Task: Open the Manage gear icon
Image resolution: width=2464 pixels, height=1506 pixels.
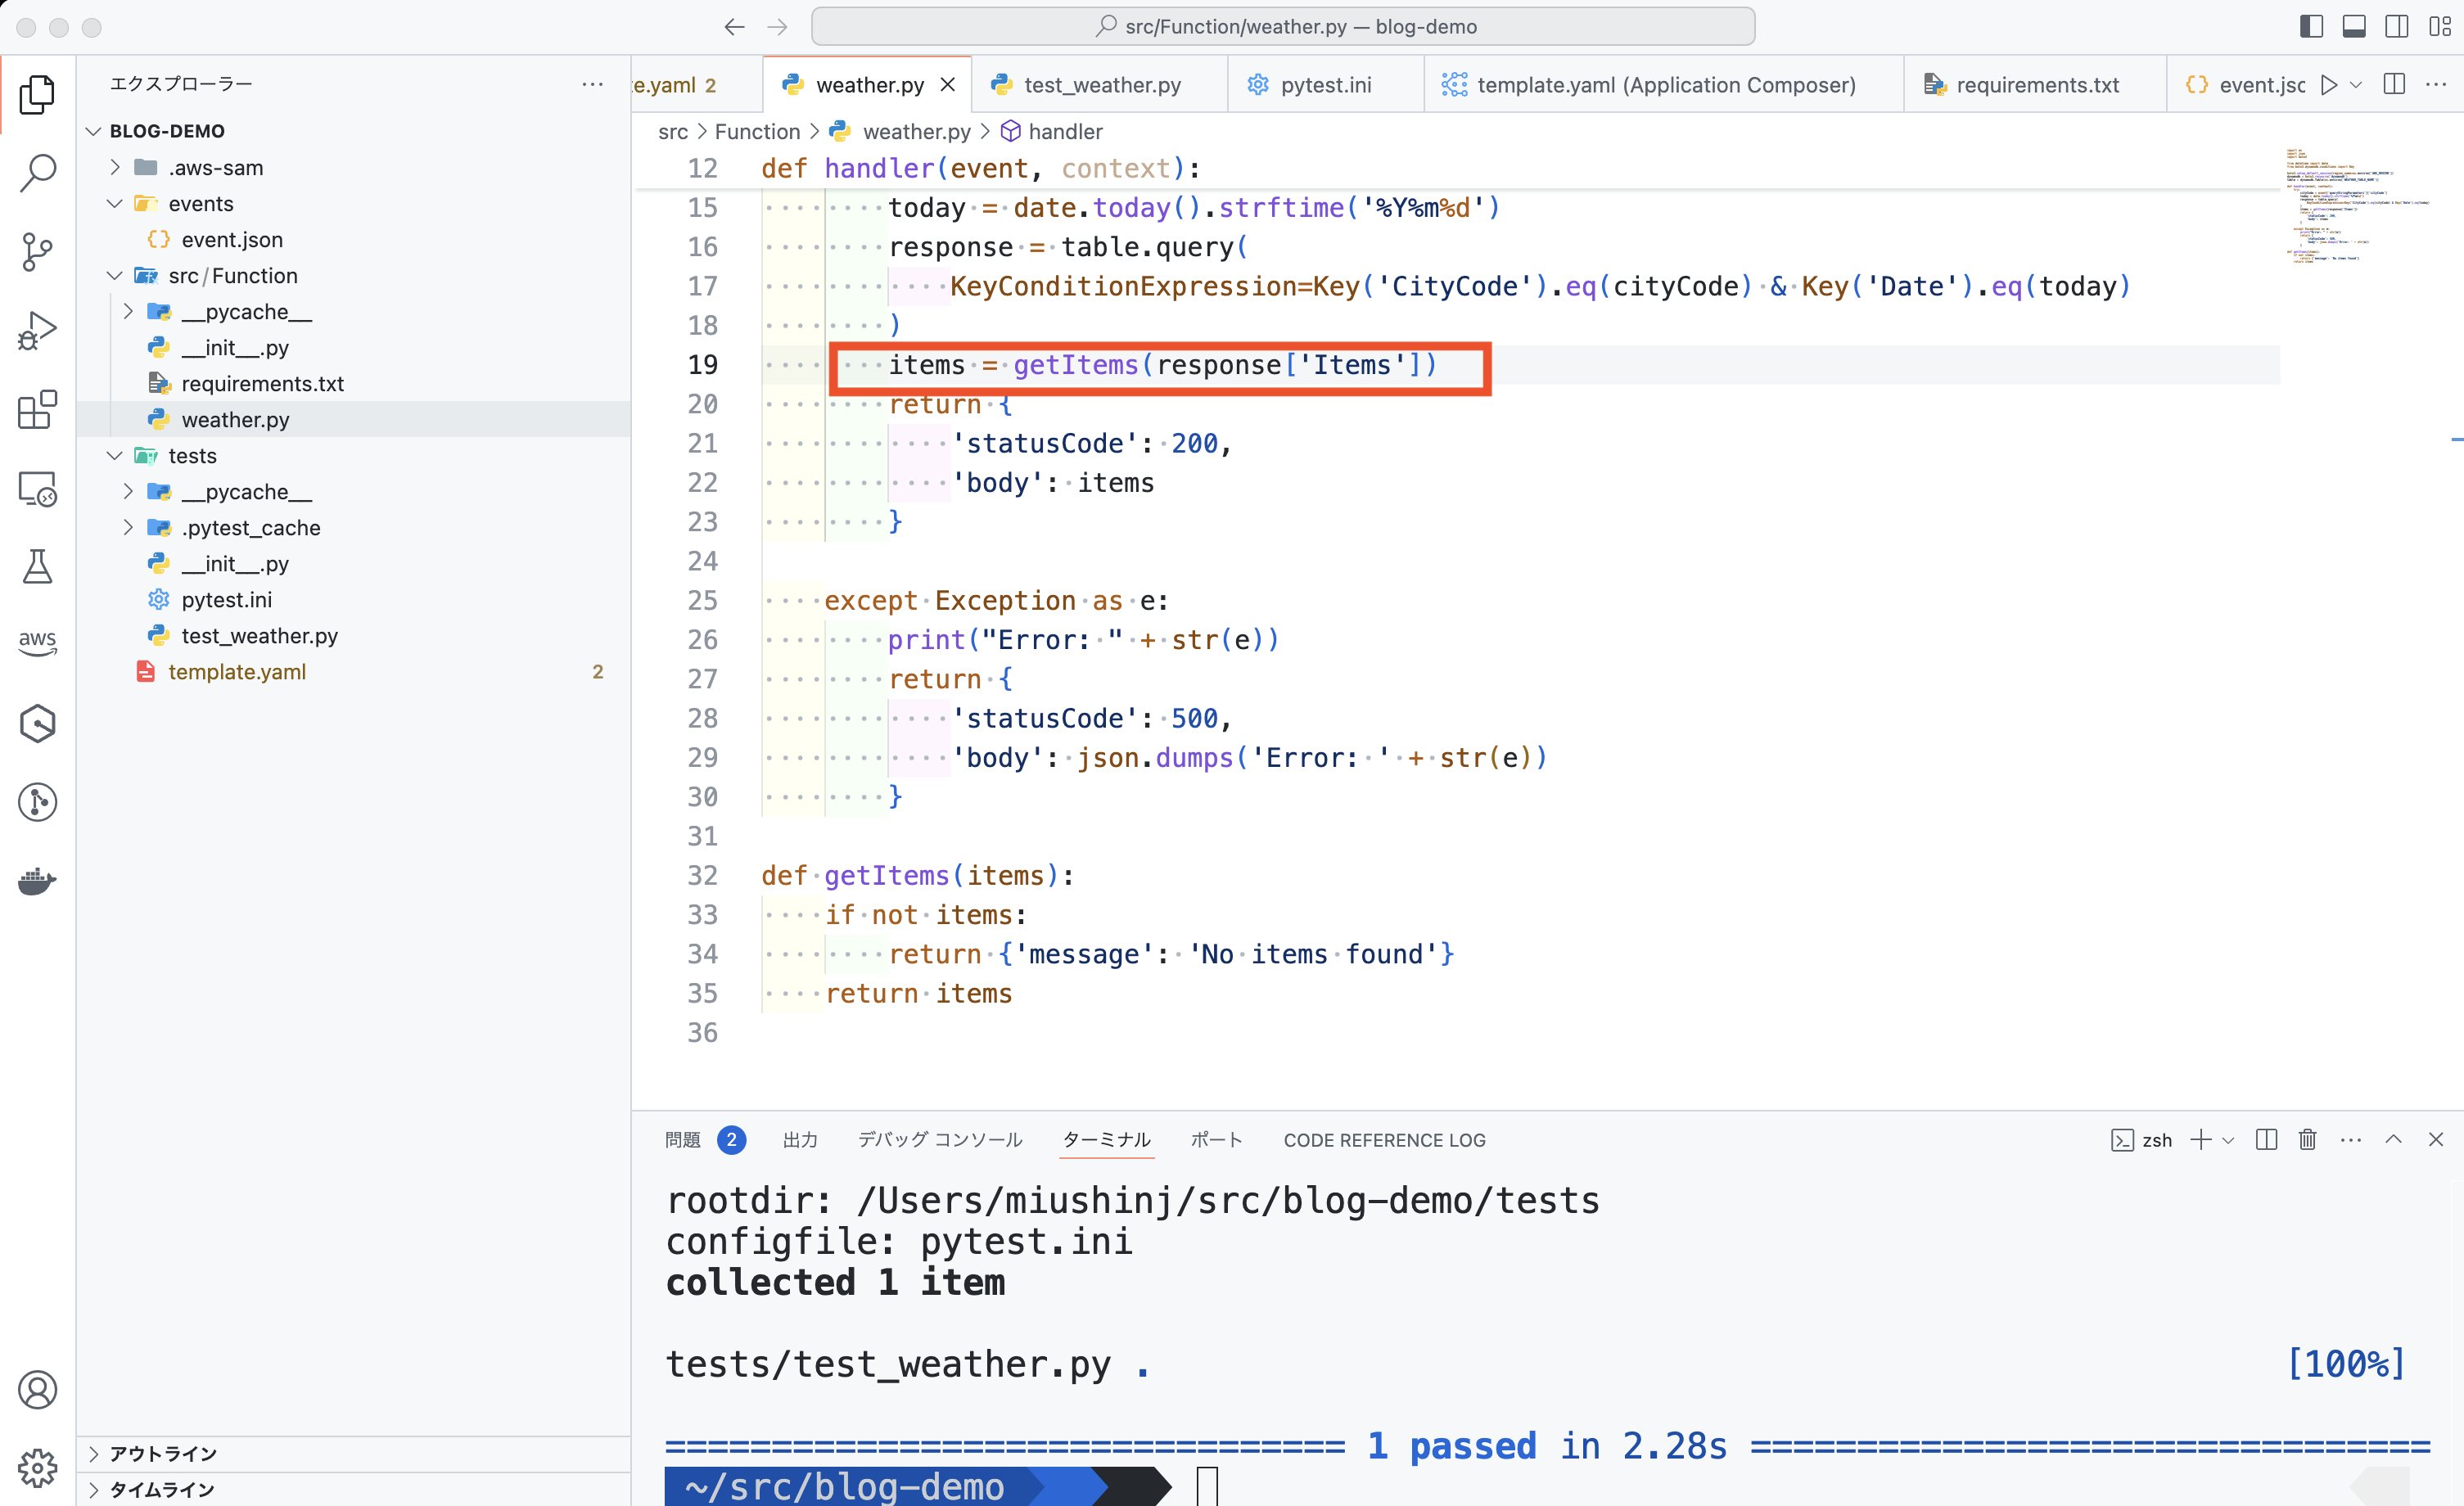Action: pyautogui.click(x=38, y=1468)
